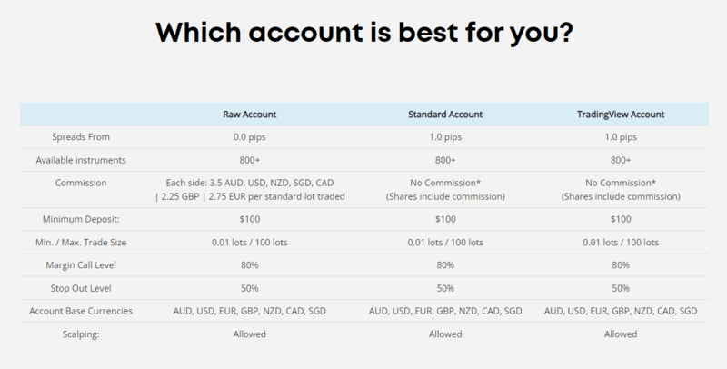Viewport: 727px width, 369px height.
Task: Click the 'Minimum Deposit:' row label
Action: (x=81, y=219)
